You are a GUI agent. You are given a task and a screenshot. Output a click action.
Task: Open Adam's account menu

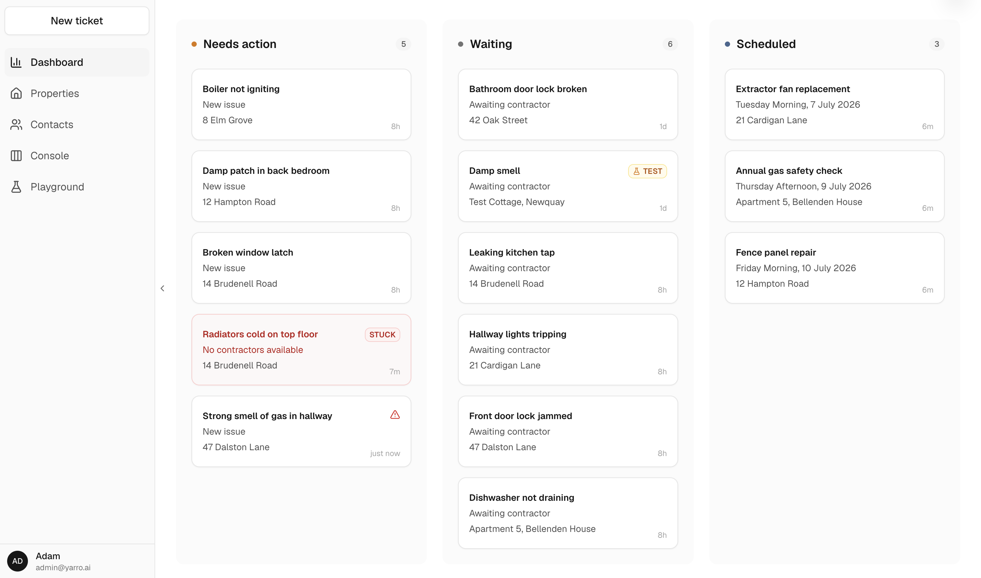pos(77,561)
